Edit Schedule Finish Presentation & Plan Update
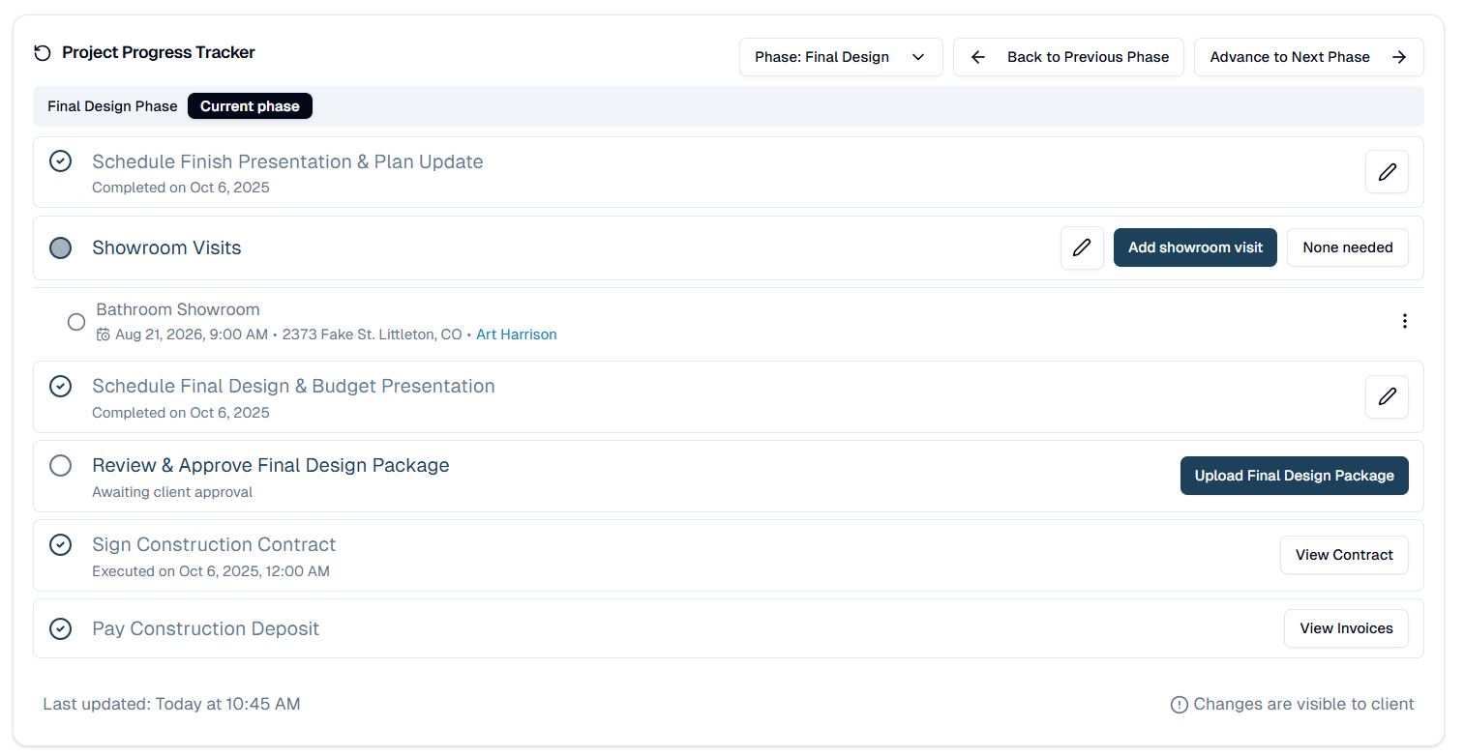The height and width of the screenshot is (756, 1464). point(1387,172)
